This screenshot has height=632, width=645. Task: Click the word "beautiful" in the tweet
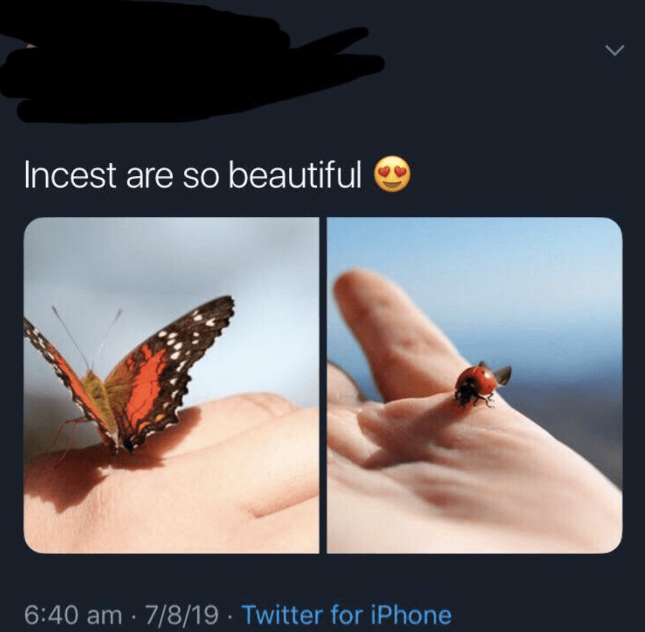(295, 175)
